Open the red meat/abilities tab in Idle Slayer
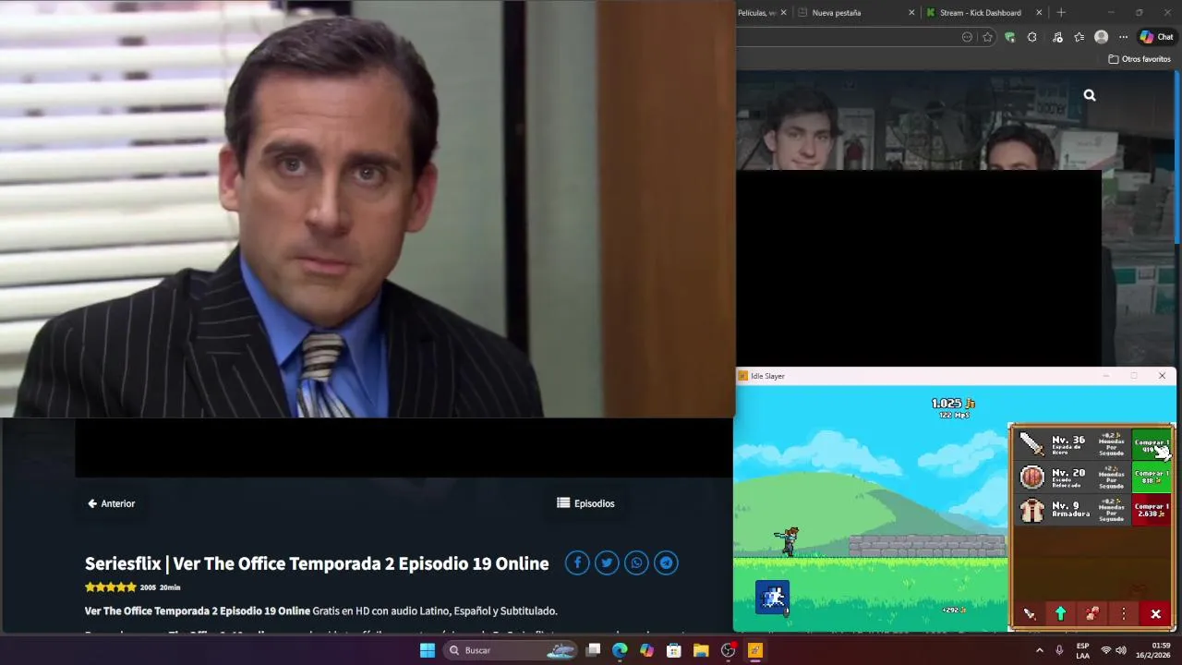The width and height of the screenshot is (1182, 665). click(1092, 614)
